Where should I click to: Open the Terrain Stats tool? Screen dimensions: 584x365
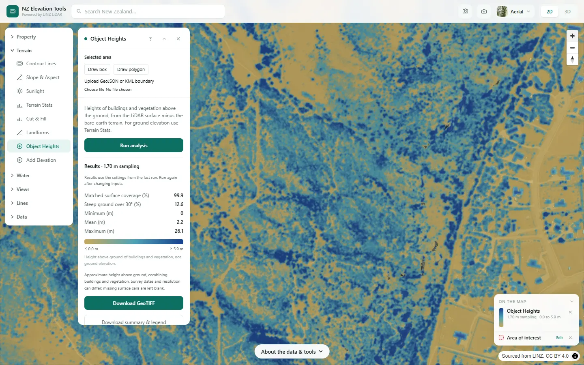(x=39, y=105)
